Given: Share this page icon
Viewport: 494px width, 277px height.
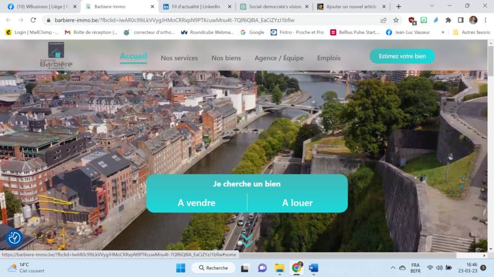Looking at the screenshot, I should [384, 20].
